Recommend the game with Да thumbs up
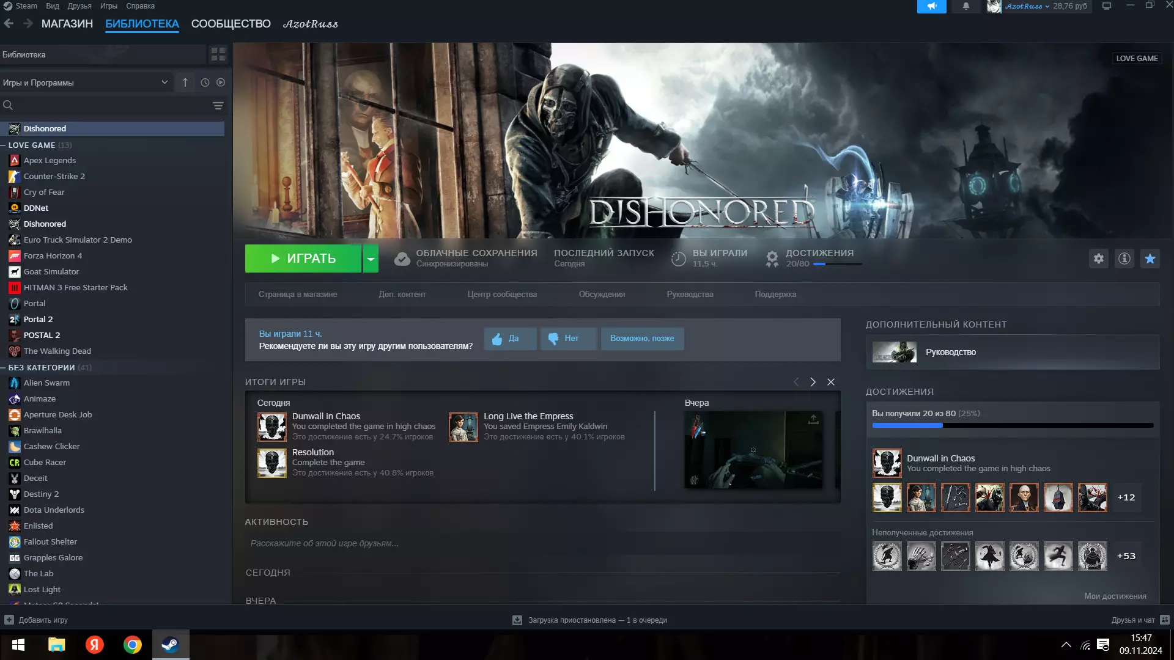 510,339
